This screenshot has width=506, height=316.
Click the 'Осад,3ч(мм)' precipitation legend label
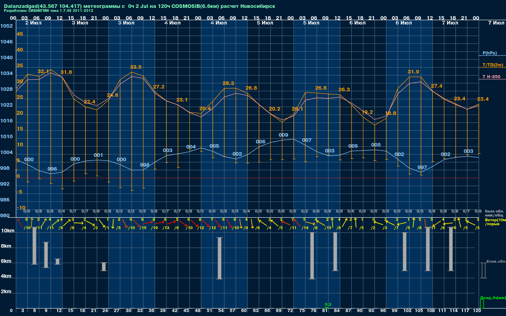493,297
